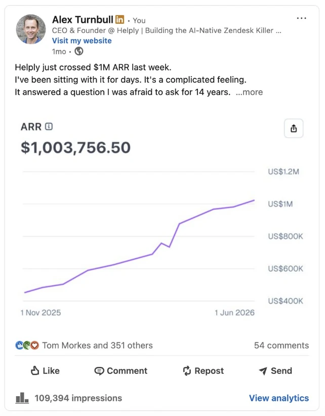325x416 pixels.
Task: Open Alex Turnbull's profile photo
Action: 31,29
